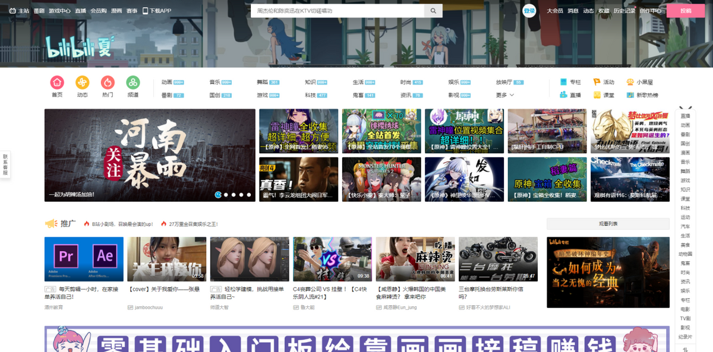This screenshot has height=352, width=713.
Task: Open 游戏中心 in the top menu
Action: [59, 11]
